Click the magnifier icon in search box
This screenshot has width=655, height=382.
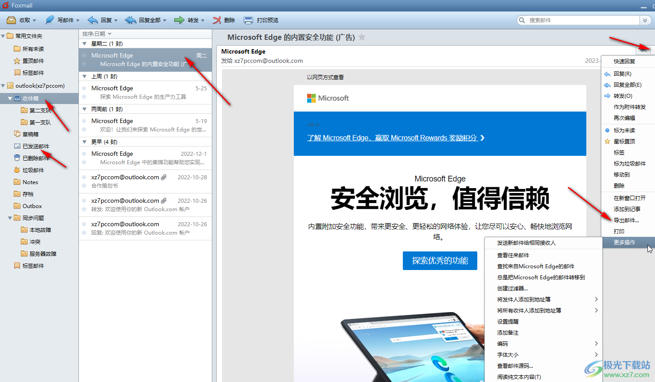click(x=522, y=20)
